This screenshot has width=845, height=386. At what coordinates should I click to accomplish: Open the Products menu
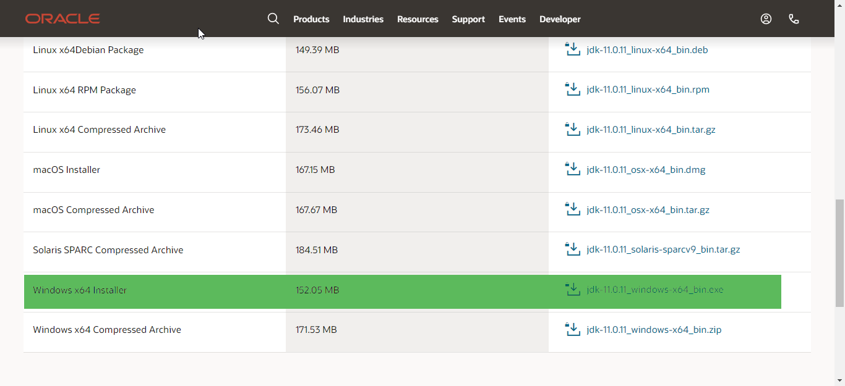click(311, 19)
